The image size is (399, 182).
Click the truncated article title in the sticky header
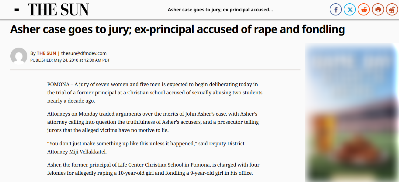(x=220, y=10)
